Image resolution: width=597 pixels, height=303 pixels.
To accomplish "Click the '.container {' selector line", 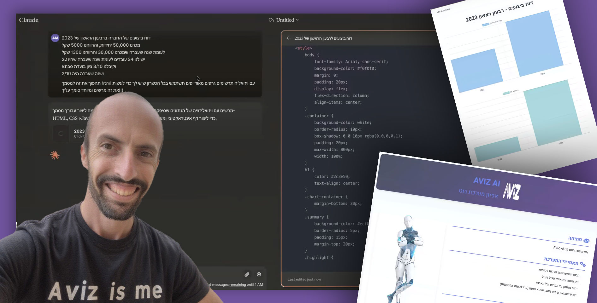I will (319, 116).
